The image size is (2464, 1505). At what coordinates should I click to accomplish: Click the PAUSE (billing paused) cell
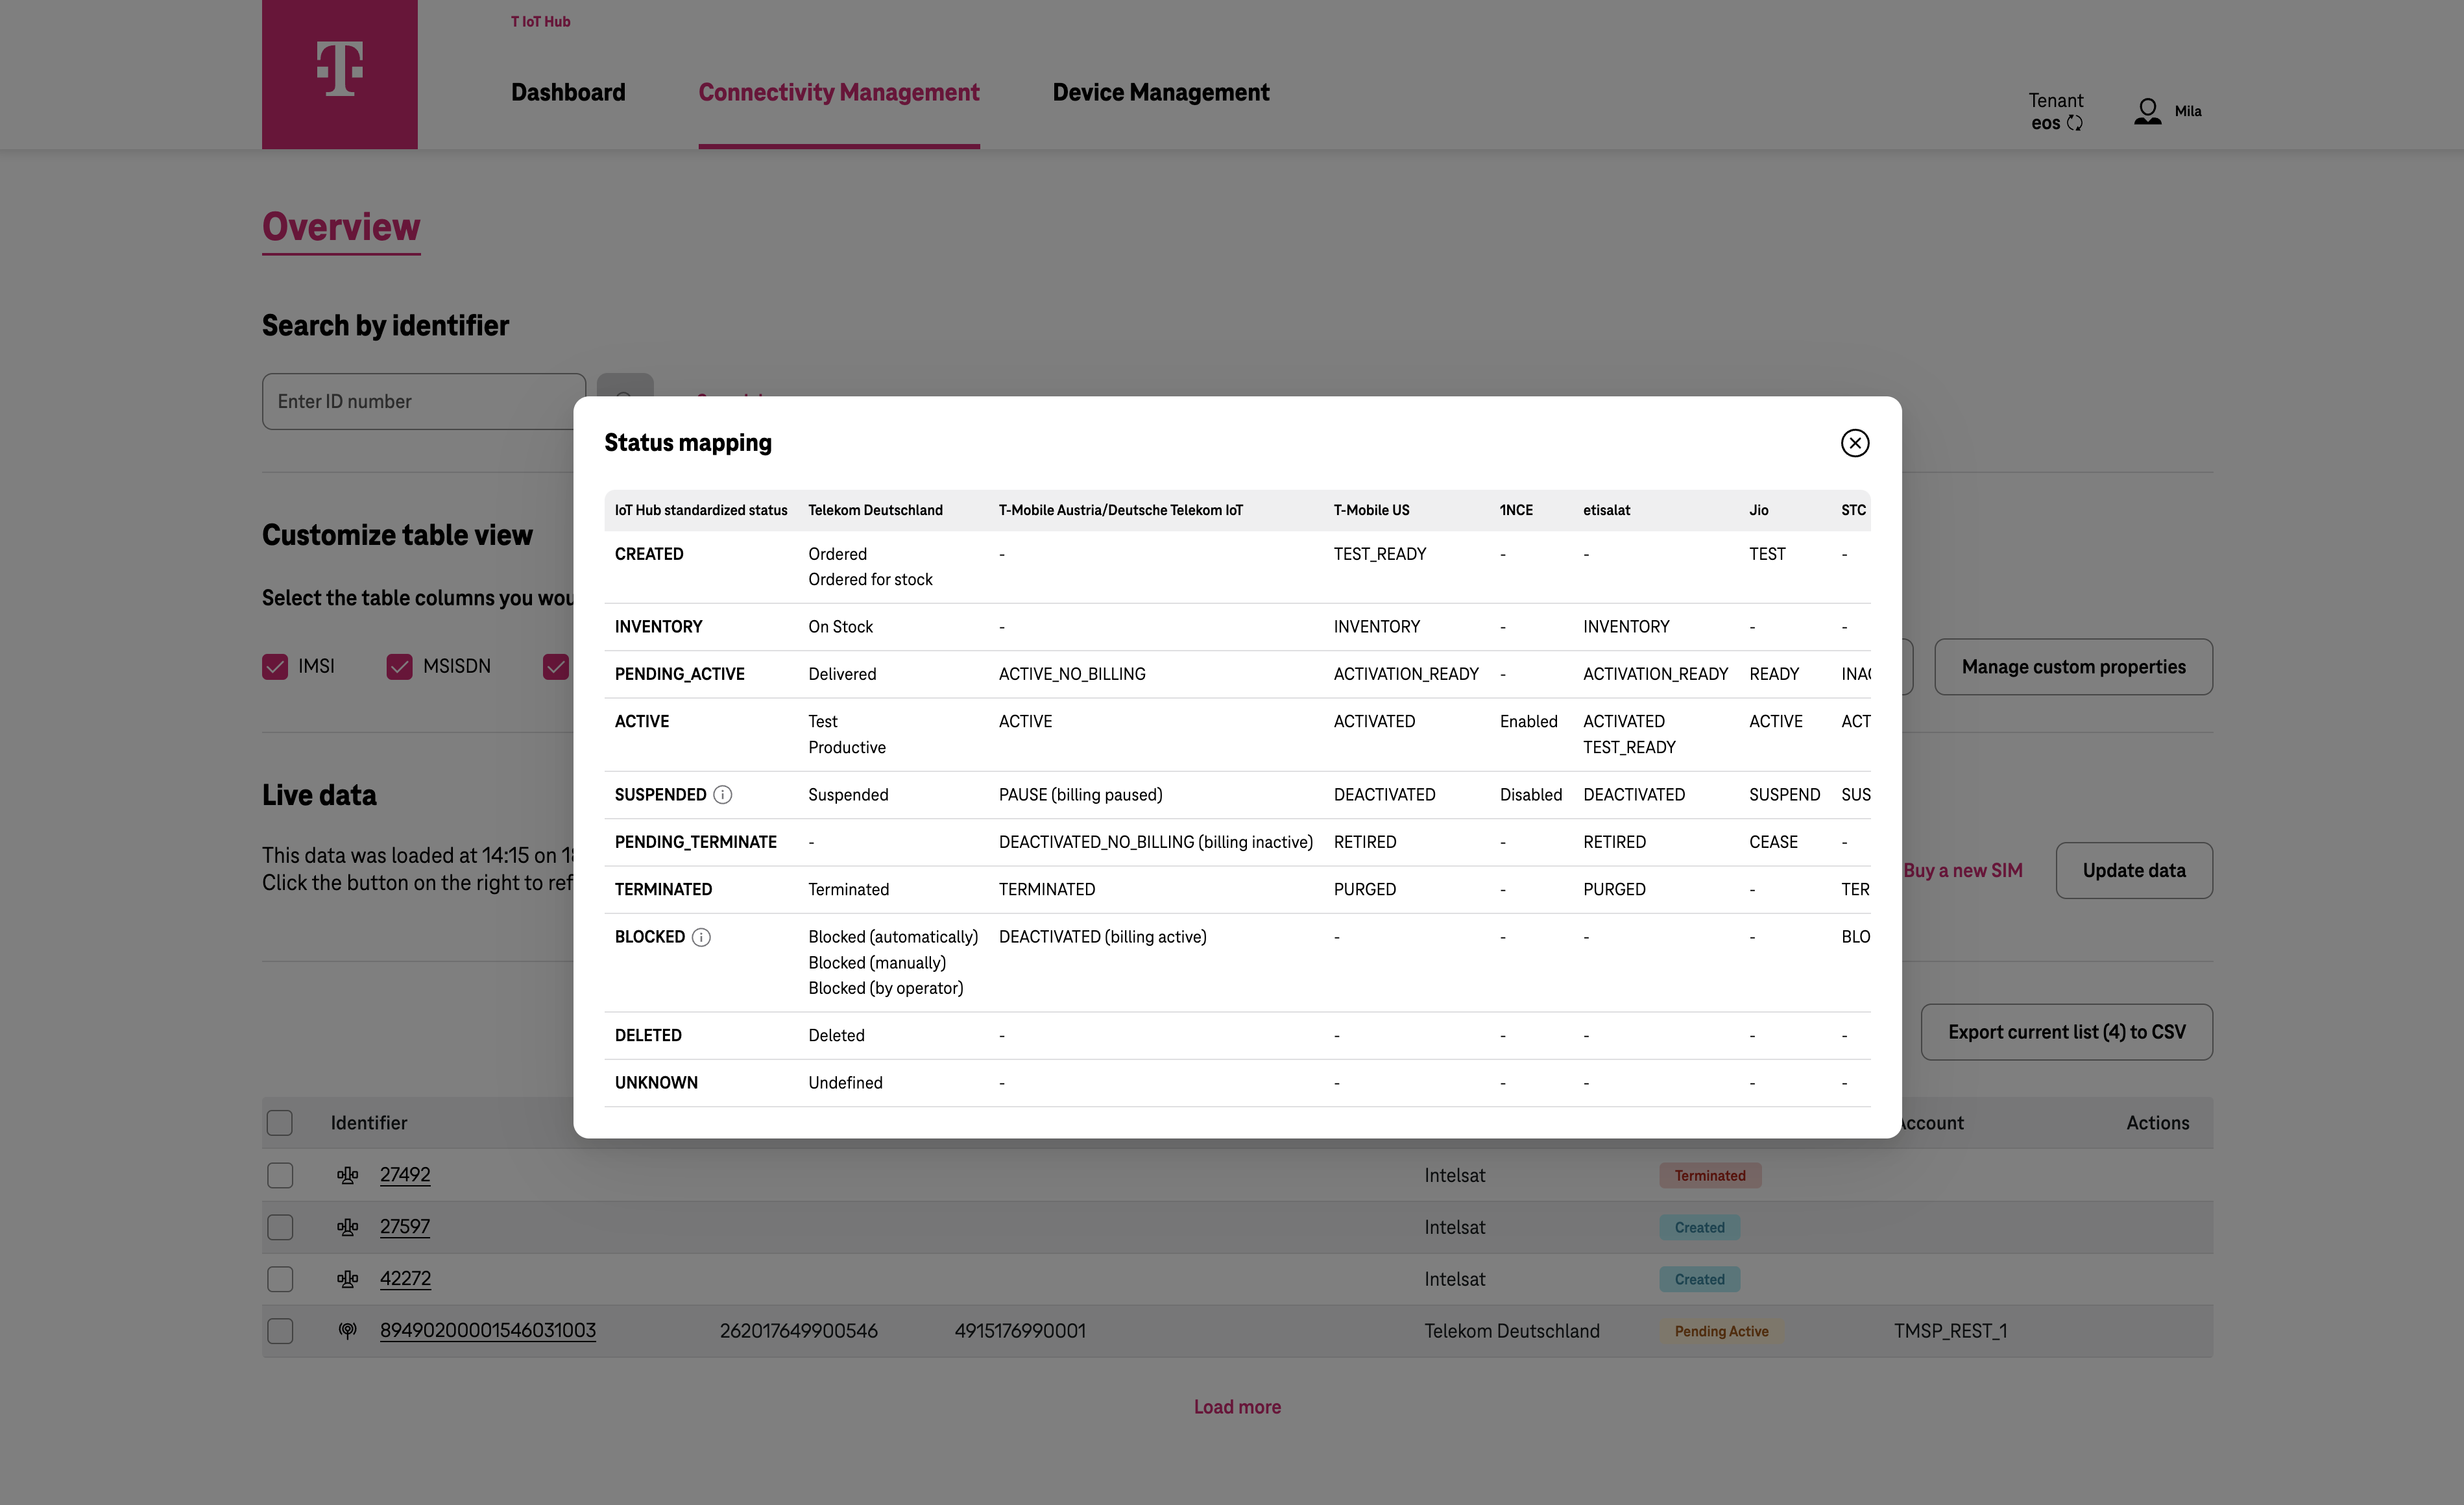(1080, 794)
